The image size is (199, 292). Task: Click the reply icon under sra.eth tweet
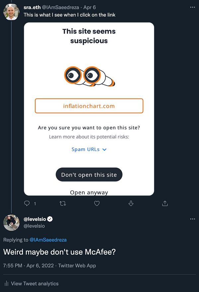click(28, 204)
